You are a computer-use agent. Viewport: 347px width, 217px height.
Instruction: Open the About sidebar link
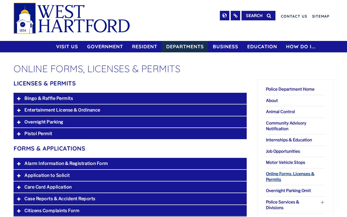272,101
